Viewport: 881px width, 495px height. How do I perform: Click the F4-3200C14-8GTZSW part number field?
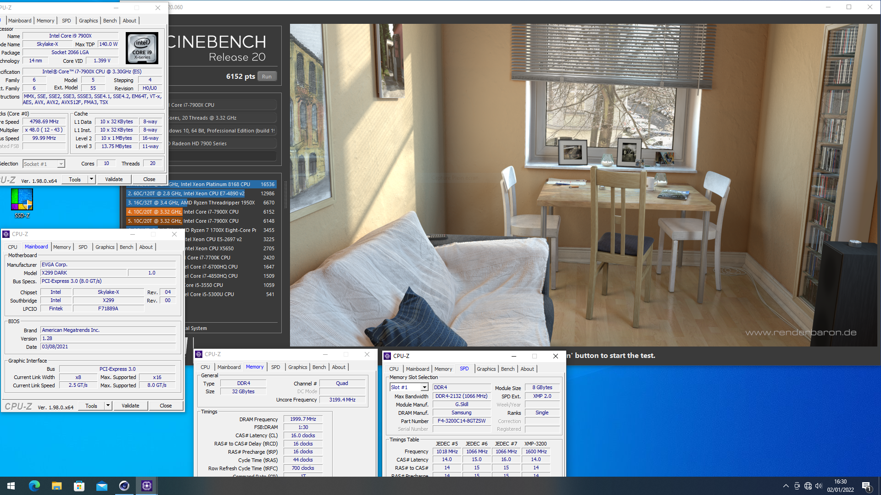coord(461,421)
